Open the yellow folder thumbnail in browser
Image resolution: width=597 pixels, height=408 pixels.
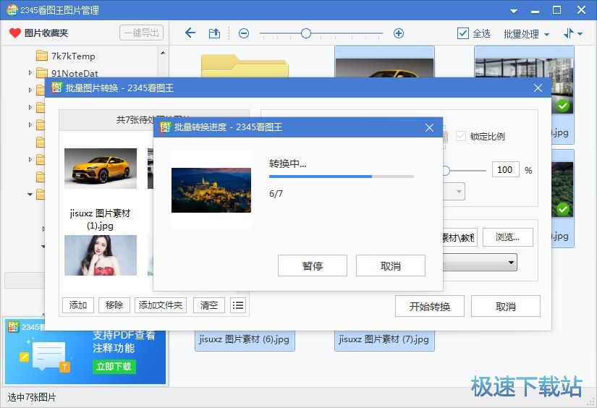pyautogui.click(x=245, y=65)
